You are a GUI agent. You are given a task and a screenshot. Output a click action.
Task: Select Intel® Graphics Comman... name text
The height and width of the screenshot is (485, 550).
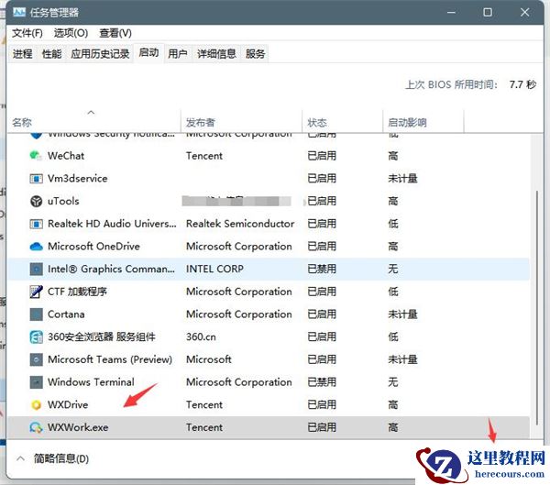tap(111, 270)
